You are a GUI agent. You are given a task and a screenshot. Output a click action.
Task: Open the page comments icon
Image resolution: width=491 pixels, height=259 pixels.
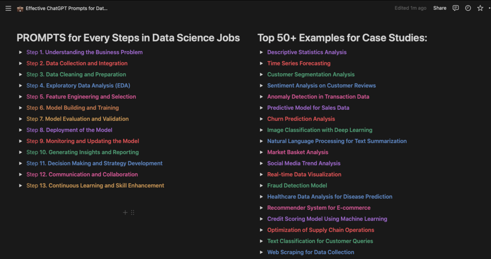tap(456, 8)
